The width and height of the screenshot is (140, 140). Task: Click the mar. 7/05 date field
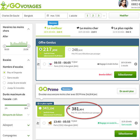(56, 16)
